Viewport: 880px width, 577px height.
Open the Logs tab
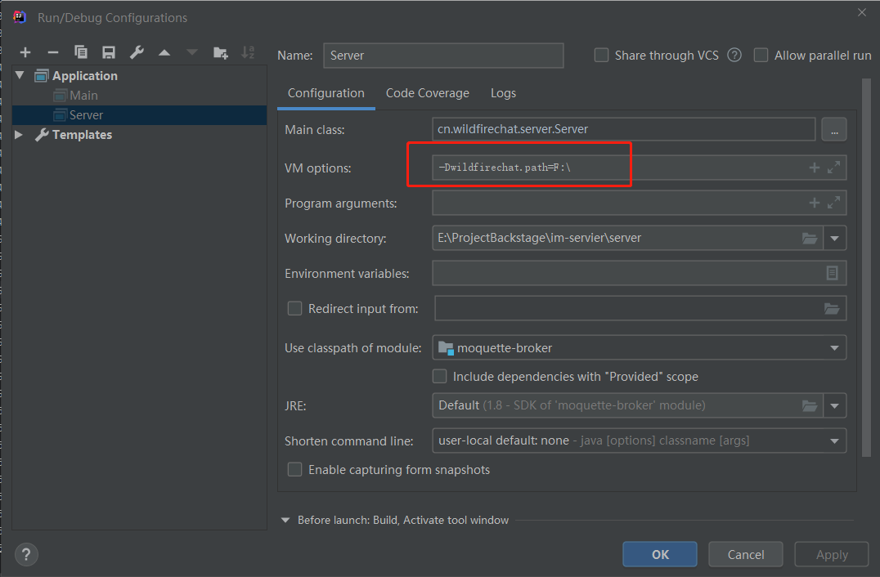point(503,93)
